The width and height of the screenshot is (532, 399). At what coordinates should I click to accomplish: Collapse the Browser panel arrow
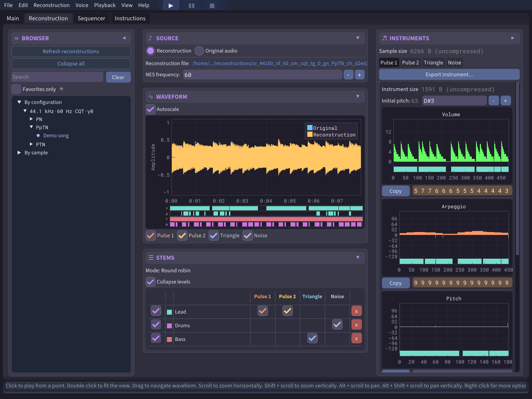124,38
